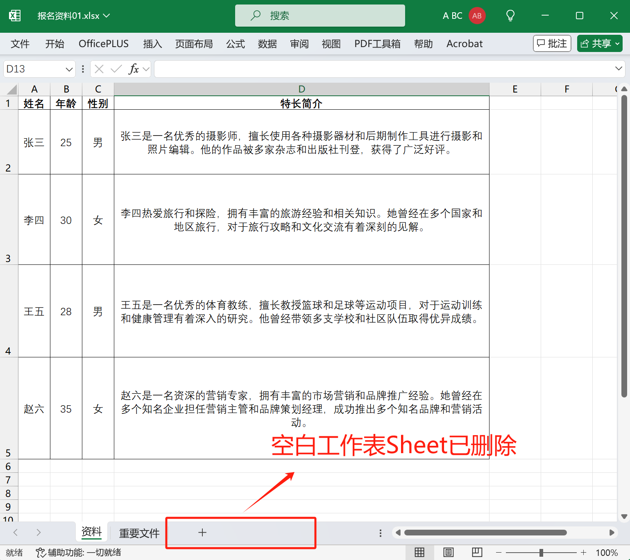The width and height of the screenshot is (630, 560).
Task: Expand the file name dropdown arrow
Action: 107,16
